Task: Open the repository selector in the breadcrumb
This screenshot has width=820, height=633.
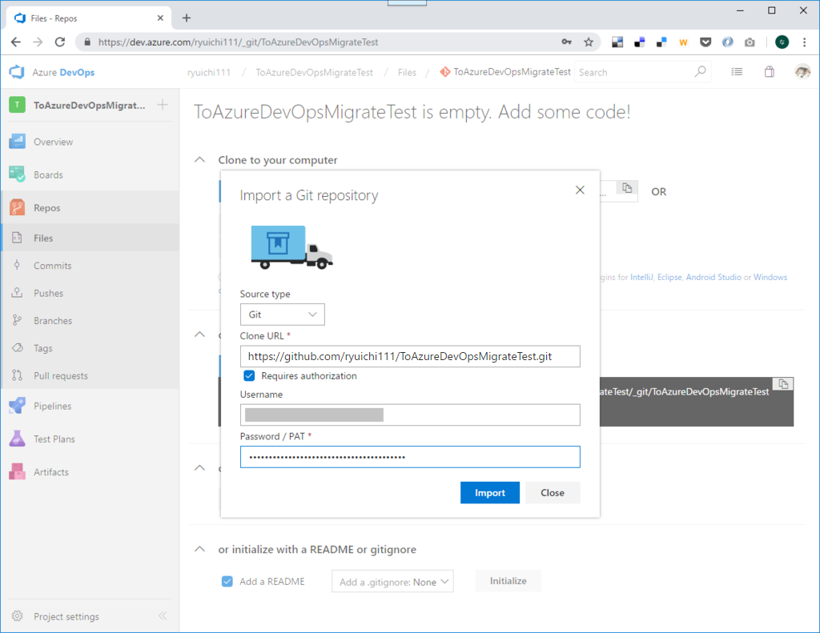Action: tap(505, 71)
